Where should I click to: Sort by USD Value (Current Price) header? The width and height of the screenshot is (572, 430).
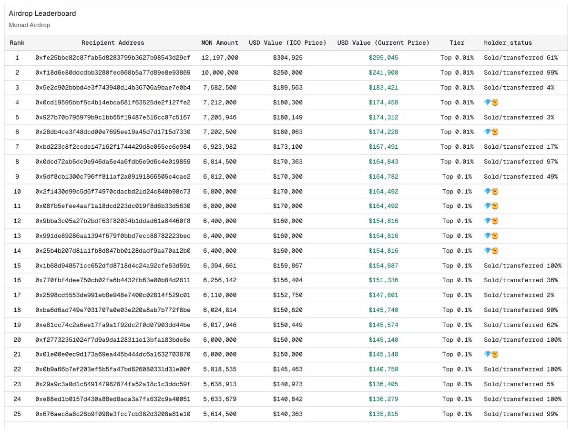click(383, 43)
